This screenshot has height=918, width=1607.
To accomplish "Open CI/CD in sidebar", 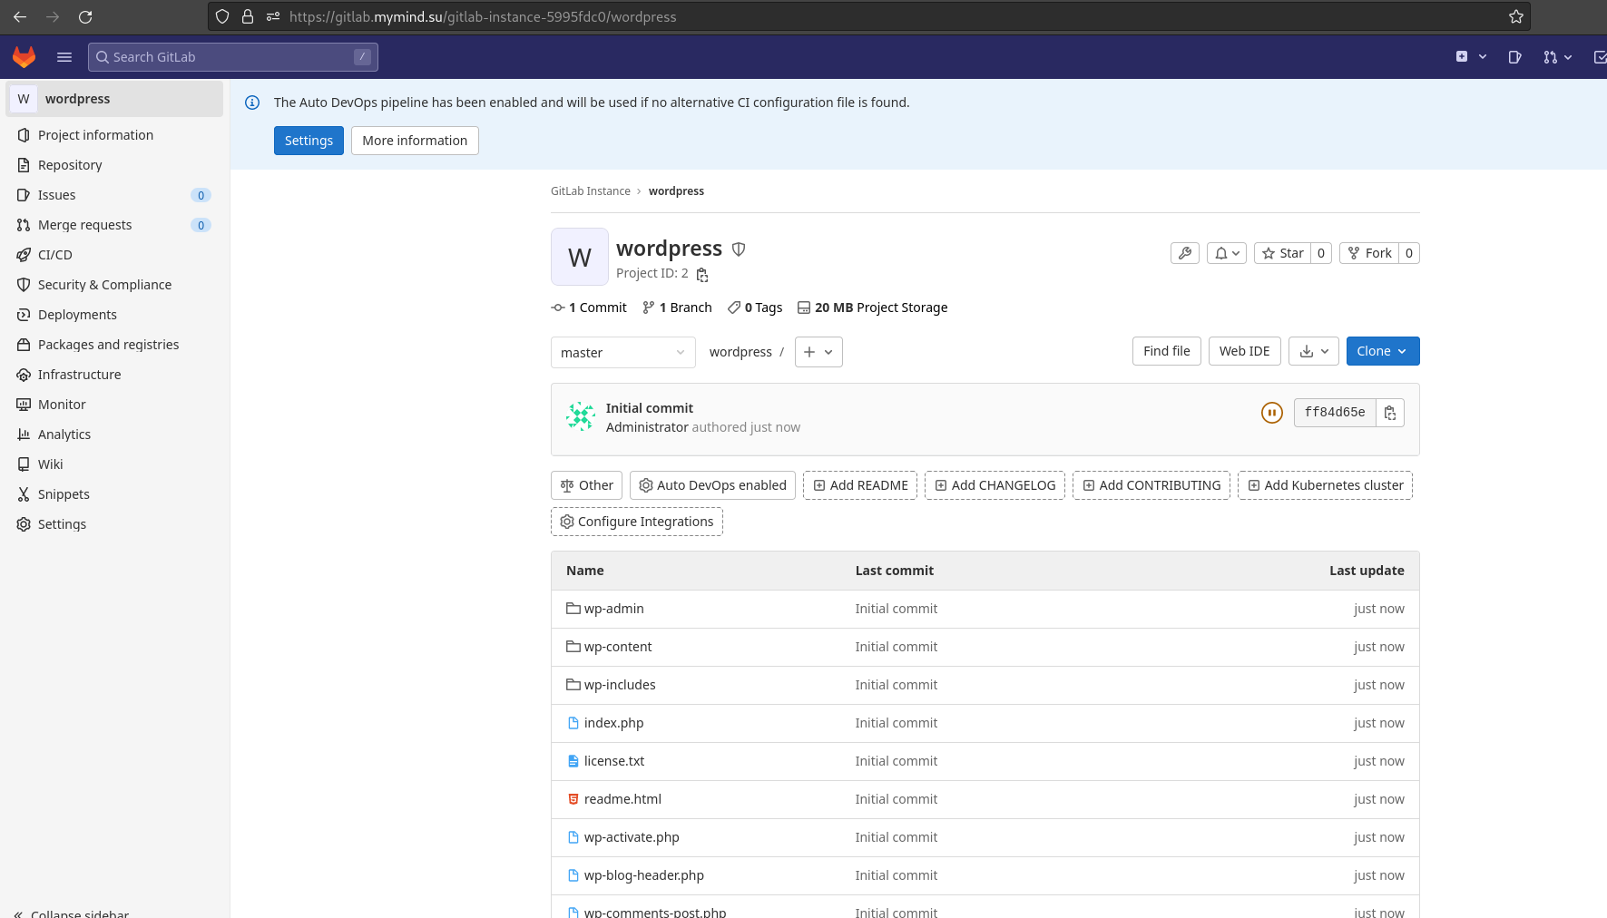I will coord(114,255).
